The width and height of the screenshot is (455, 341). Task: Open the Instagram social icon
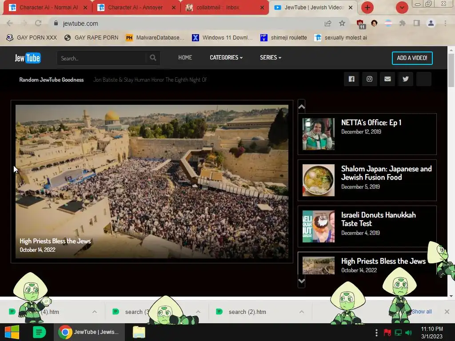point(369,79)
